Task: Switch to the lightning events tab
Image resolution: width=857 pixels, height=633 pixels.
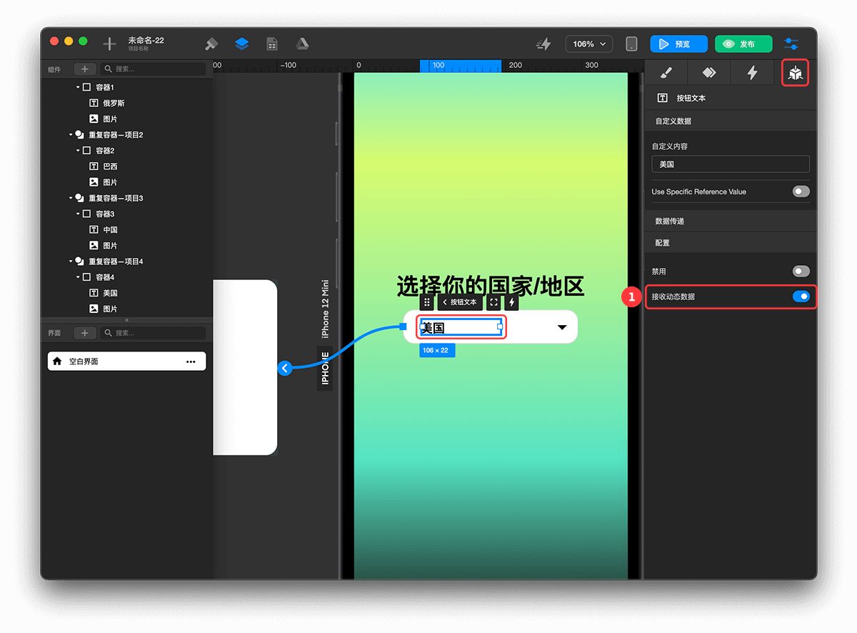Action: pos(752,73)
